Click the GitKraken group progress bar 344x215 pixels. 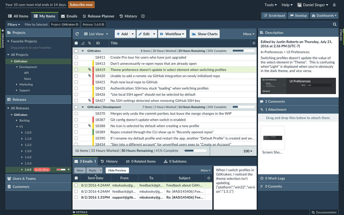click(x=243, y=51)
